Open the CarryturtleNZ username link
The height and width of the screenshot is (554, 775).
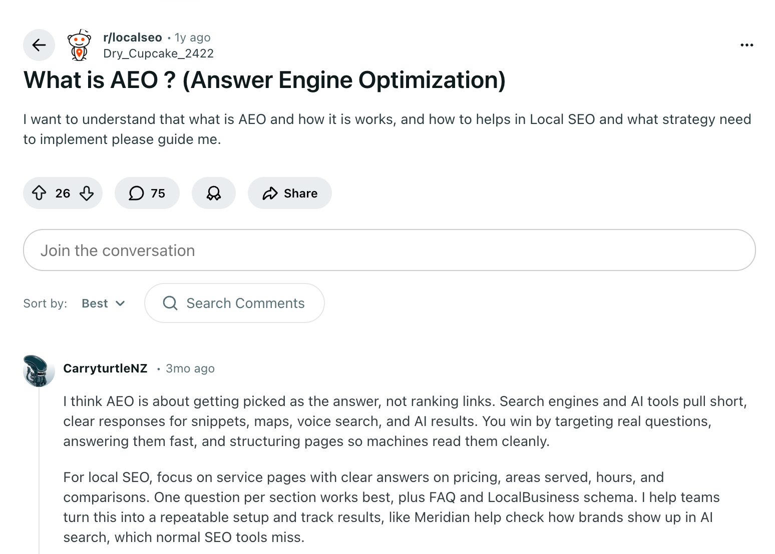click(x=105, y=368)
